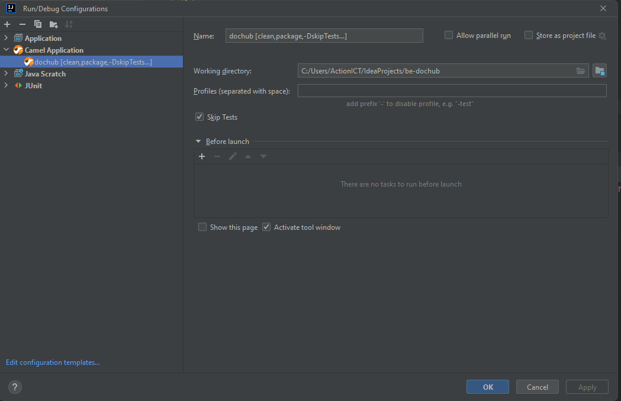Select the JUnit tree row
This screenshot has height=401, width=621.
click(92, 85)
